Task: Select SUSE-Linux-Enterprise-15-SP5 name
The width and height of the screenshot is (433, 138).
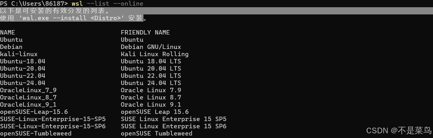Action: point(53,119)
